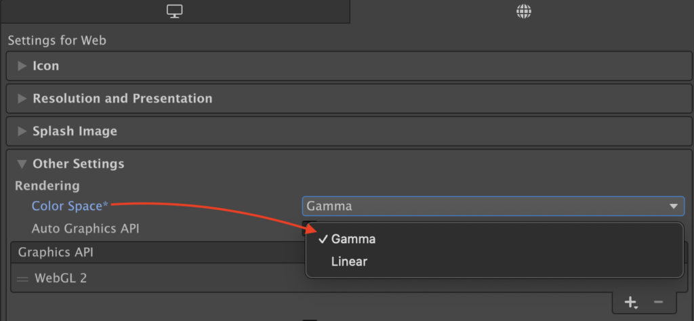Click the Color Space* property label
694x321 pixels.
pos(70,206)
